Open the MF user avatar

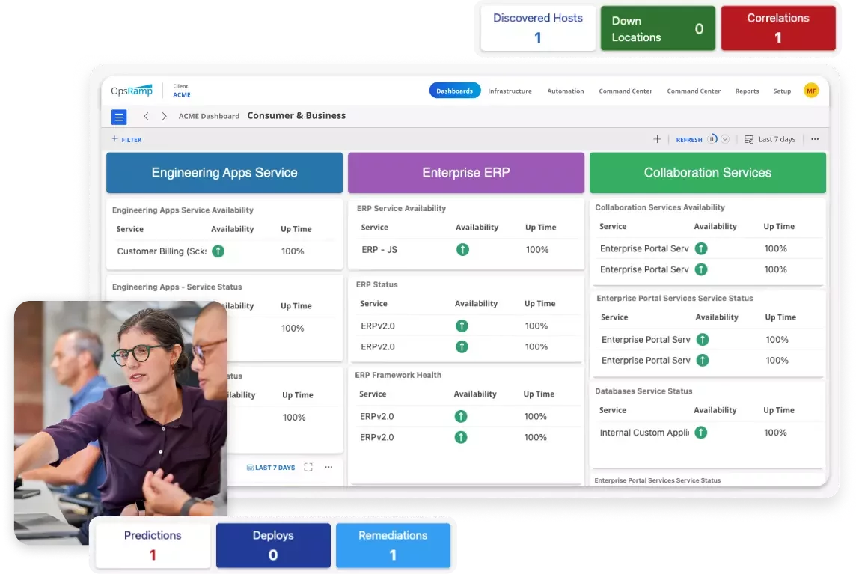[811, 91]
